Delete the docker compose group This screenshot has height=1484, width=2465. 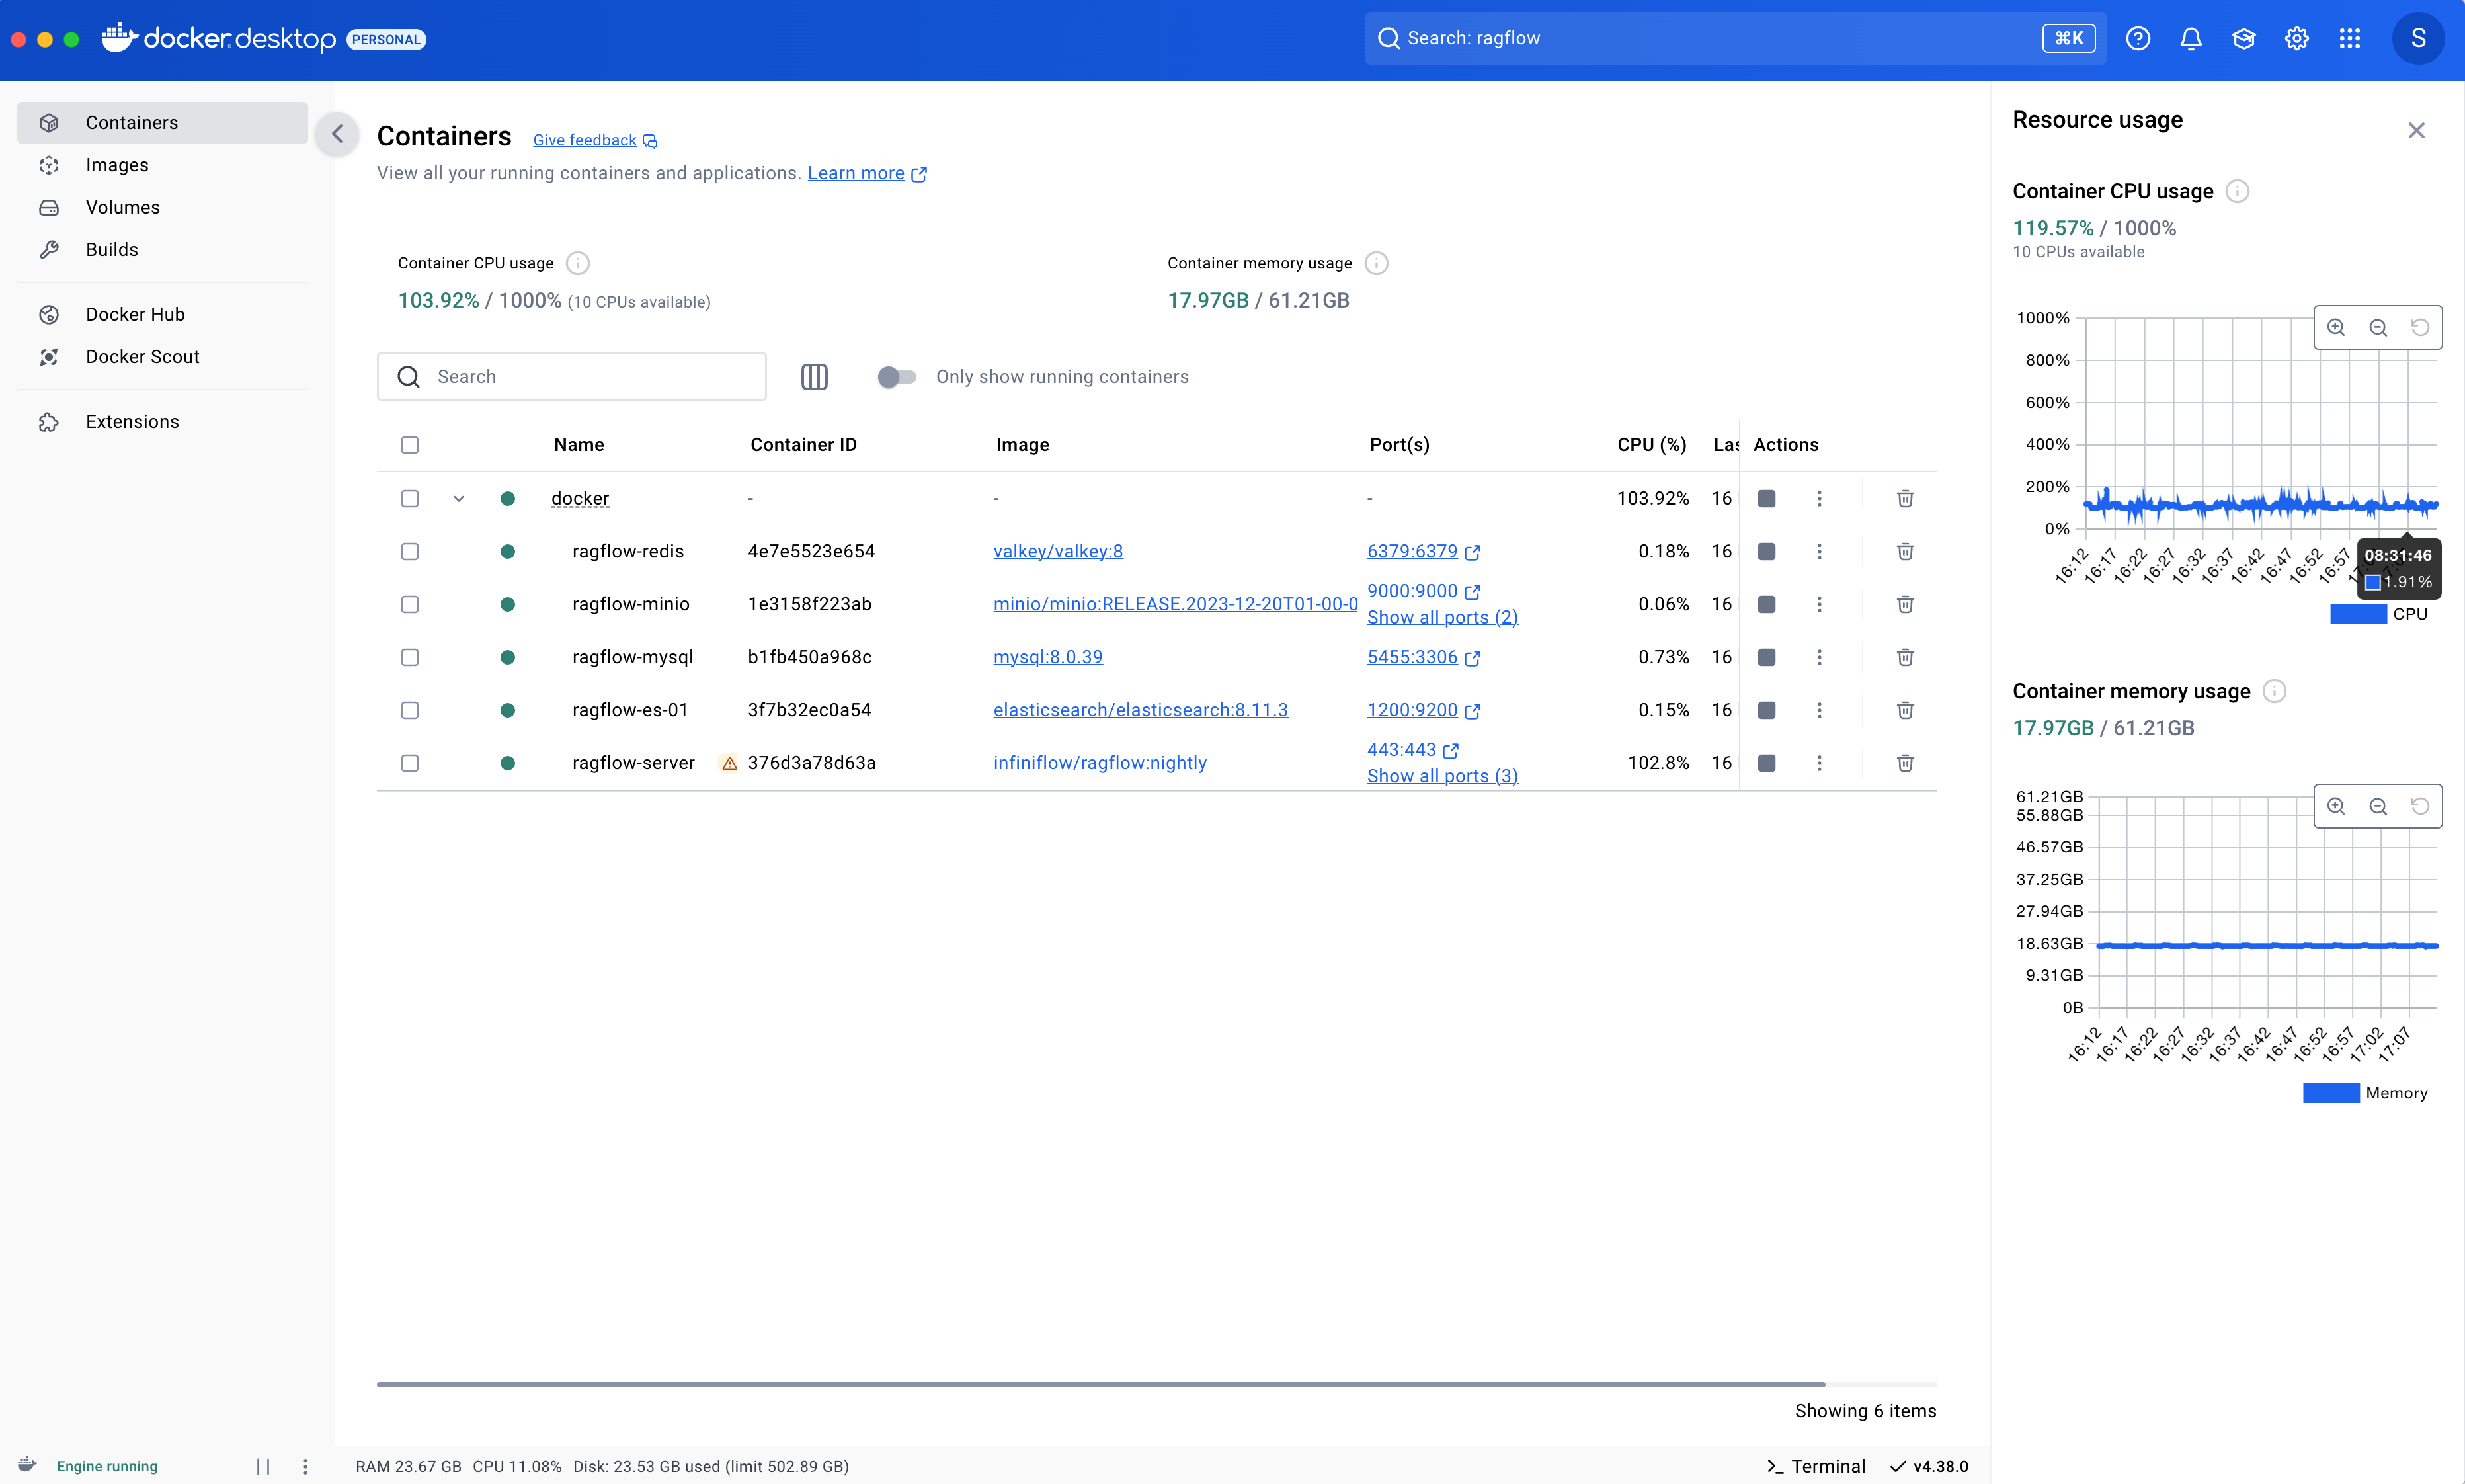[1905, 498]
